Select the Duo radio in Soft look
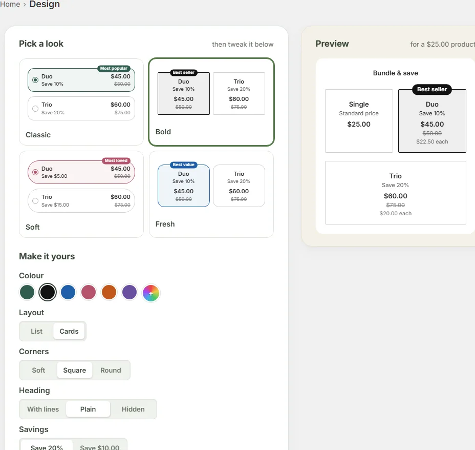The height and width of the screenshot is (450, 475). [x=35, y=172]
